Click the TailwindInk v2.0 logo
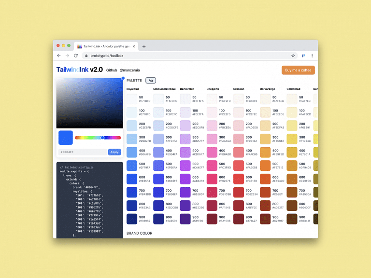The height and width of the screenshot is (278, 371). point(79,69)
